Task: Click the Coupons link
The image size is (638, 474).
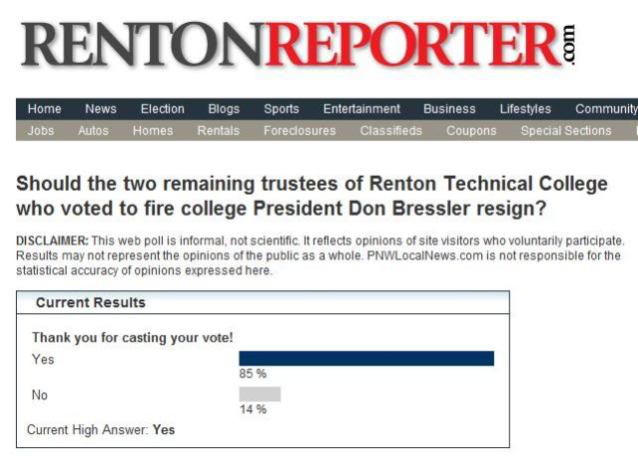Action: [x=471, y=131]
